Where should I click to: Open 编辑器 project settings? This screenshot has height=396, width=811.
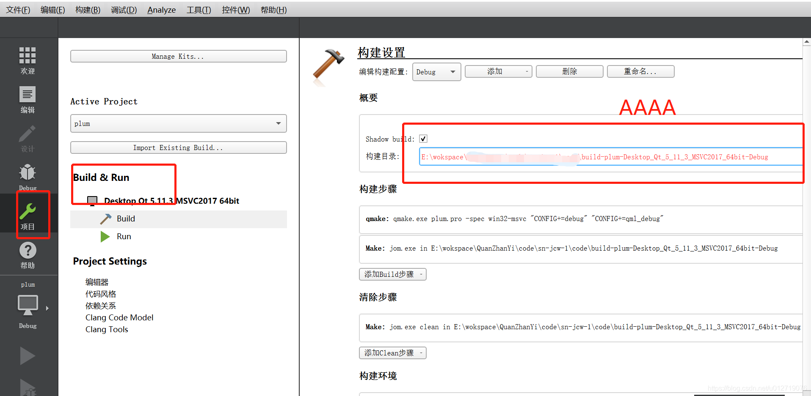coord(97,282)
